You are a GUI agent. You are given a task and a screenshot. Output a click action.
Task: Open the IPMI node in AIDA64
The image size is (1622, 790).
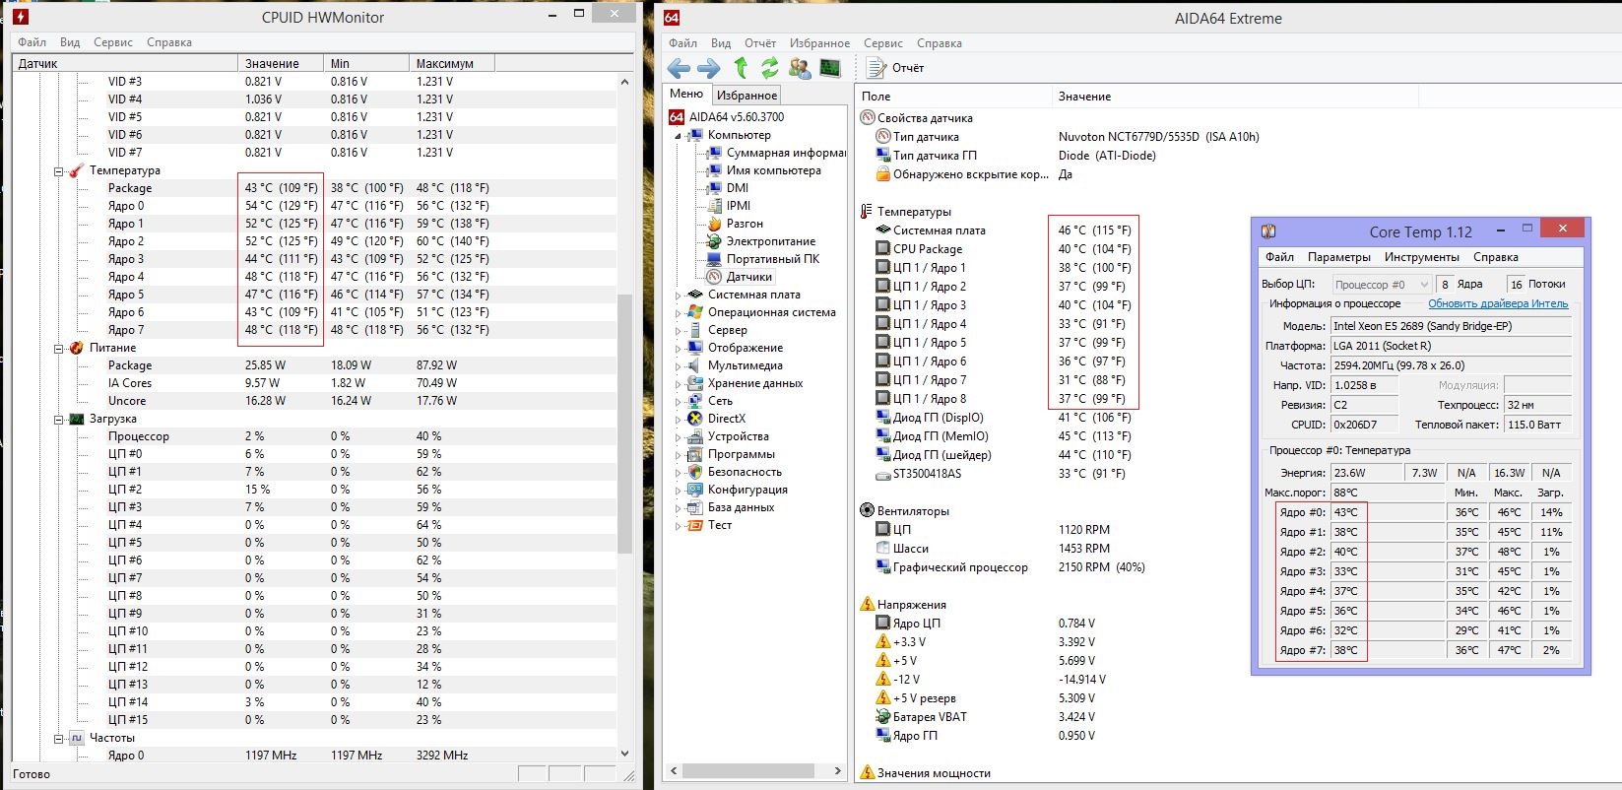click(729, 206)
